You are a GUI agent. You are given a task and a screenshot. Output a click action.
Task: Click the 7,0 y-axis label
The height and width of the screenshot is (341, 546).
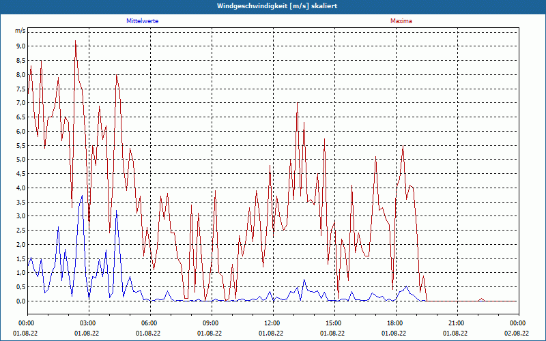20,103
